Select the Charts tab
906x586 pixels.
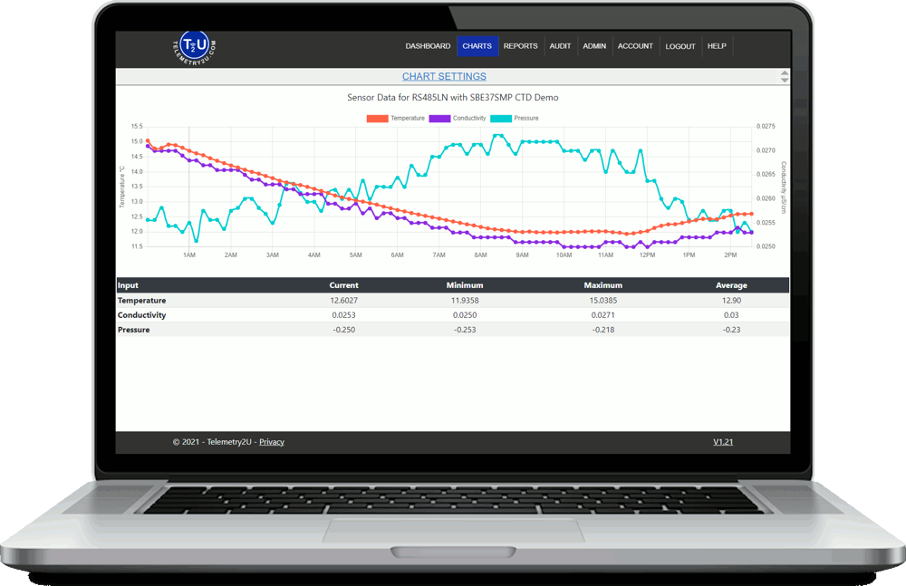coord(477,46)
